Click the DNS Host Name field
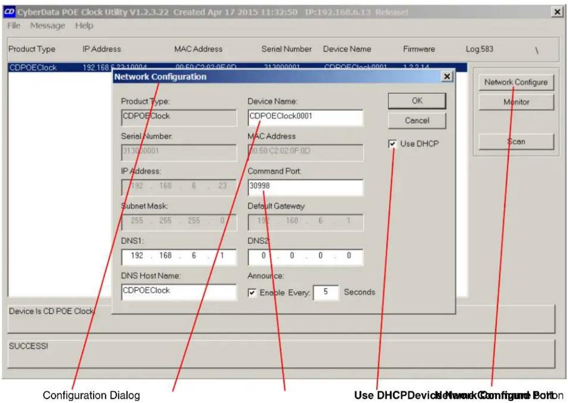 179,292
